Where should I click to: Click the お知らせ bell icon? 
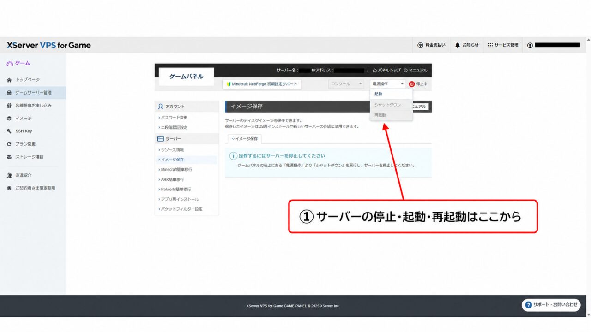pos(458,45)
